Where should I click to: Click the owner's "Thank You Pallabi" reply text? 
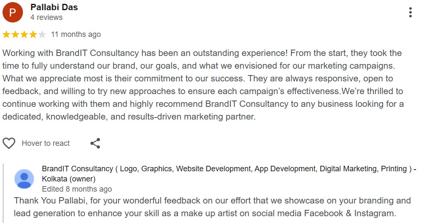point(212,206)
